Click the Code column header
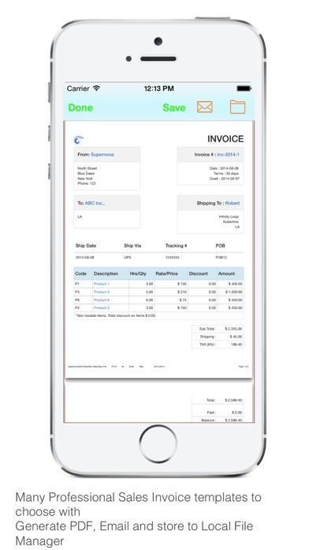The height and width of the screenshot is (550, 309). click(81, 273)
